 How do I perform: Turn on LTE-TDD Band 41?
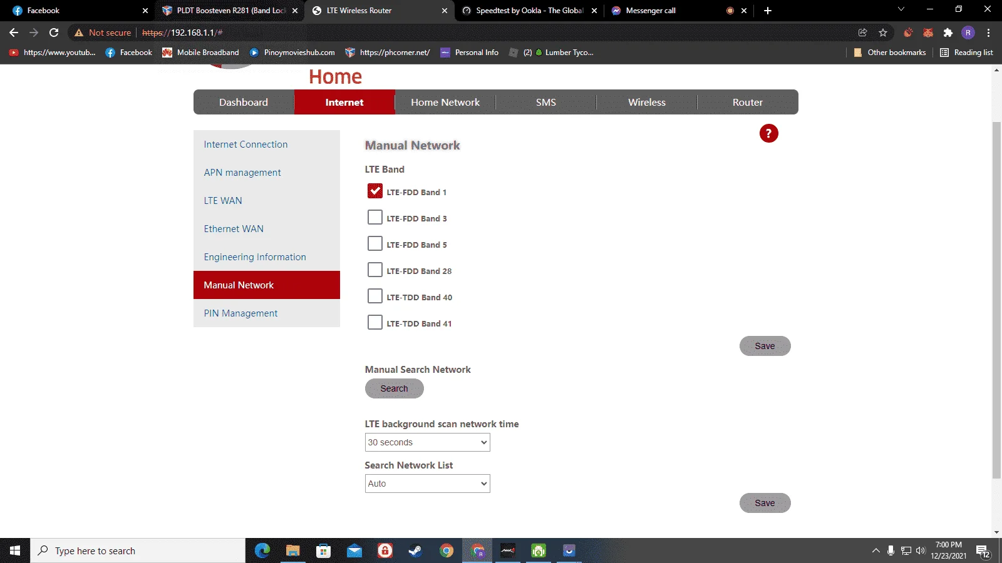pyautogui.click(x=375, y=322)
